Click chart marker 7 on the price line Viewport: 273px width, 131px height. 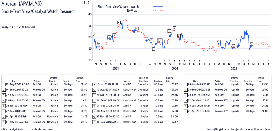click(132, 28)
